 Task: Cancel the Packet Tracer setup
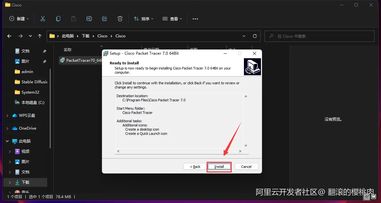tap(246, 167)
